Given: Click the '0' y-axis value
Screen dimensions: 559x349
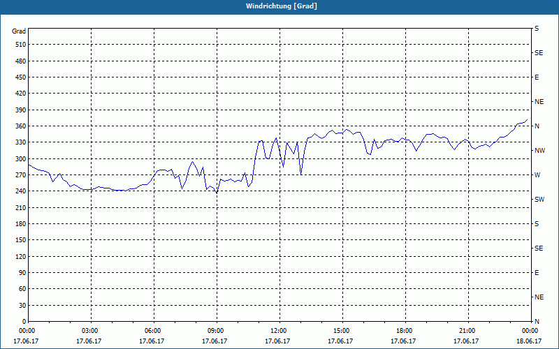Looking at the screenshot, I should click(x=24, y=322).
